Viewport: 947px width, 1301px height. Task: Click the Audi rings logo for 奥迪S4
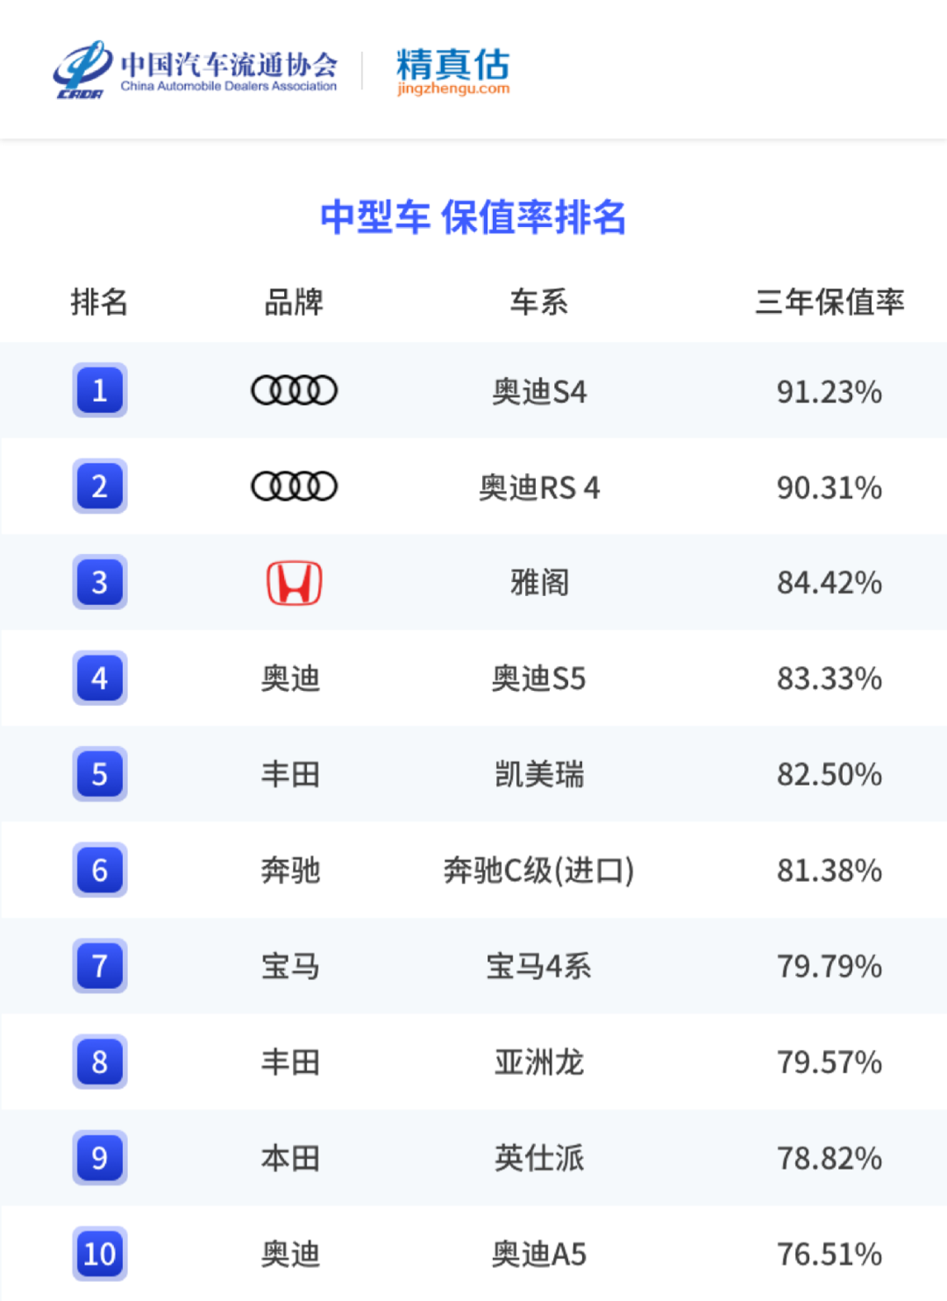tap(294, 390)
